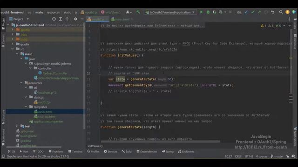
Task: Open the Project side tool window button
Action: [x=3, y=24]
